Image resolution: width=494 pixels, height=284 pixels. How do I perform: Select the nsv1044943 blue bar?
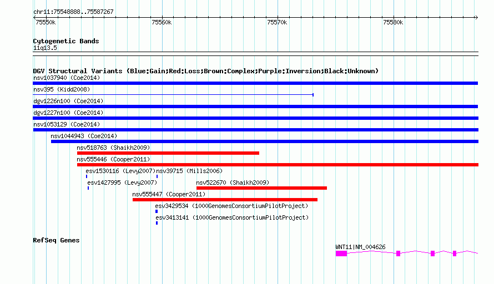[265, 141]
